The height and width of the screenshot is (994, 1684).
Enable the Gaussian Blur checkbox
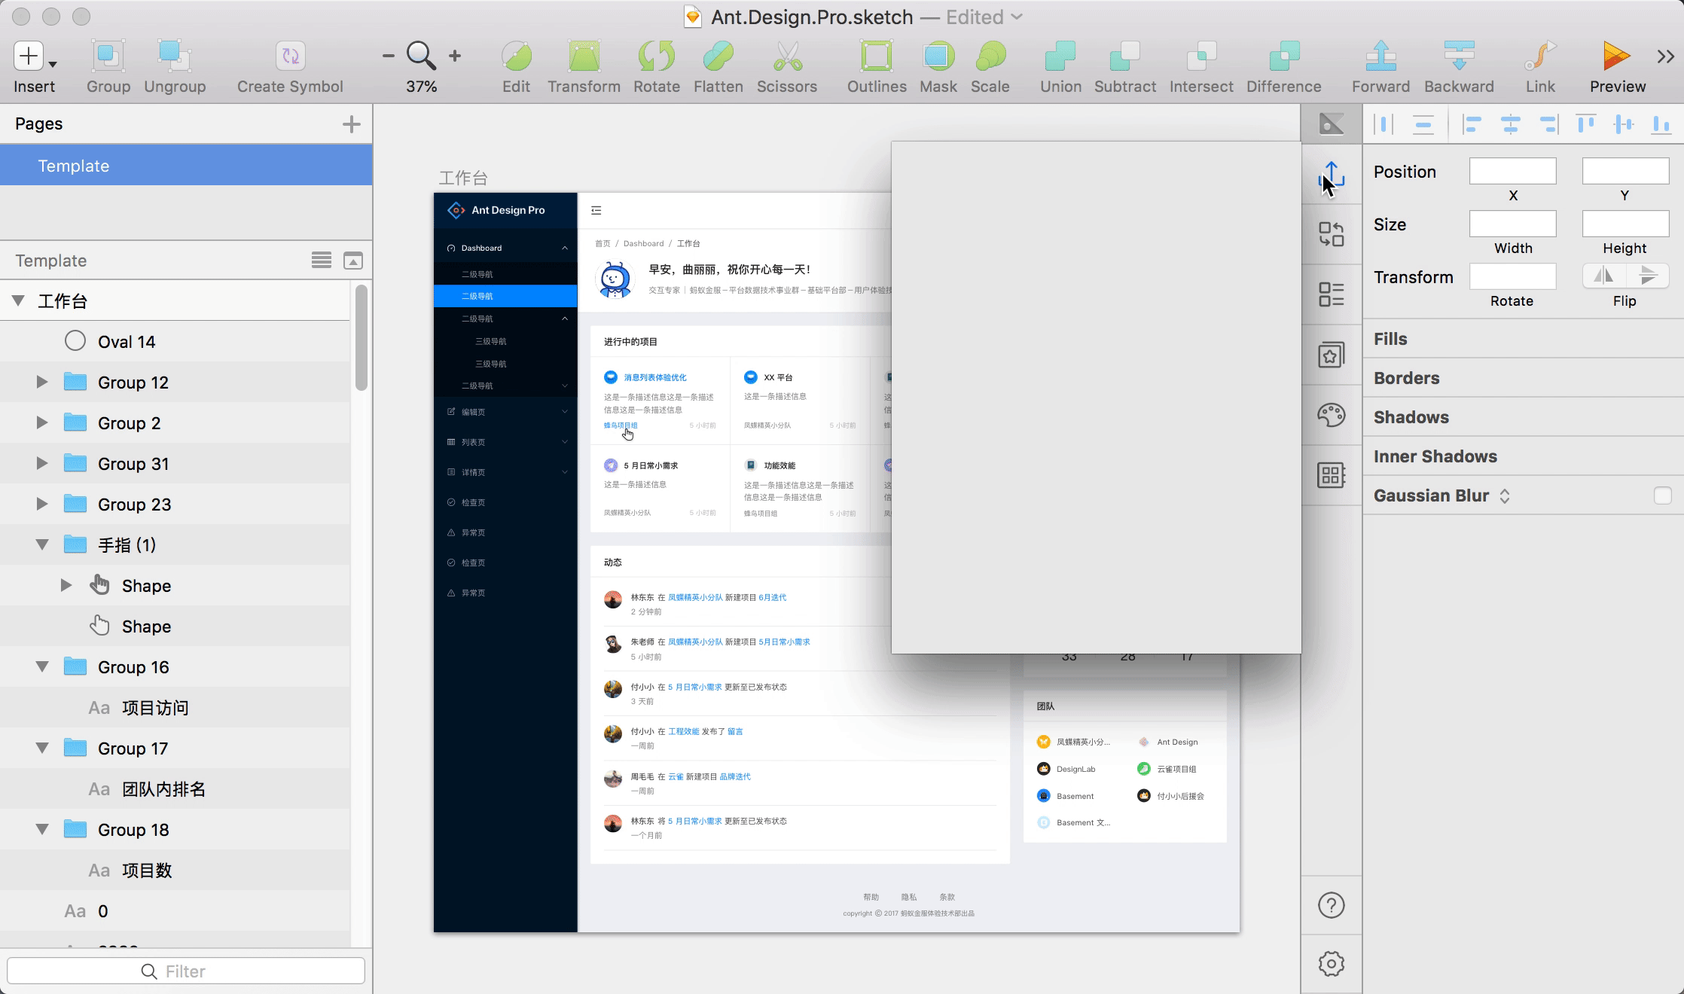coord(1662,495)
